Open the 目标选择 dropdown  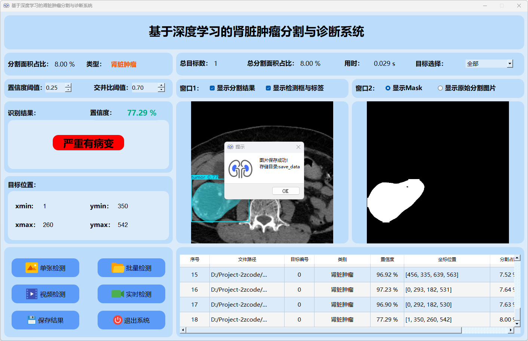click(x=510, y=64)
